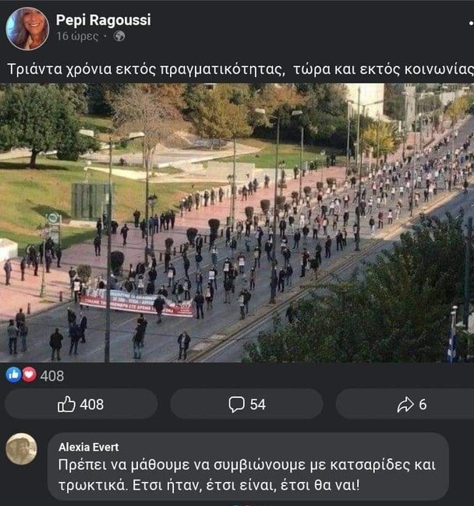Open Alexia Evert's avatar picture
The height and width of the screenshot is (506, 474).
click(x=21, y=449)
